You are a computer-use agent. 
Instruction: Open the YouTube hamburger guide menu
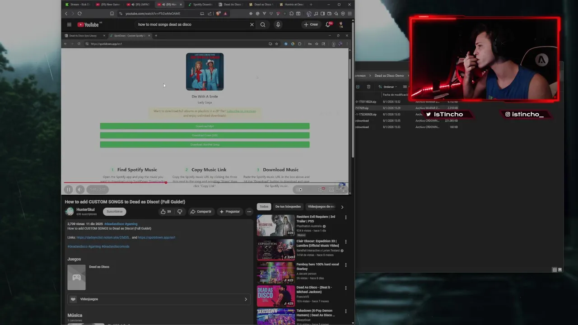coord(69,24)
